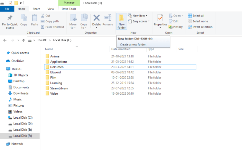The image size is (242, 150).
Task: Open OneDrive in navigation pane
Action: pos(15,61)
